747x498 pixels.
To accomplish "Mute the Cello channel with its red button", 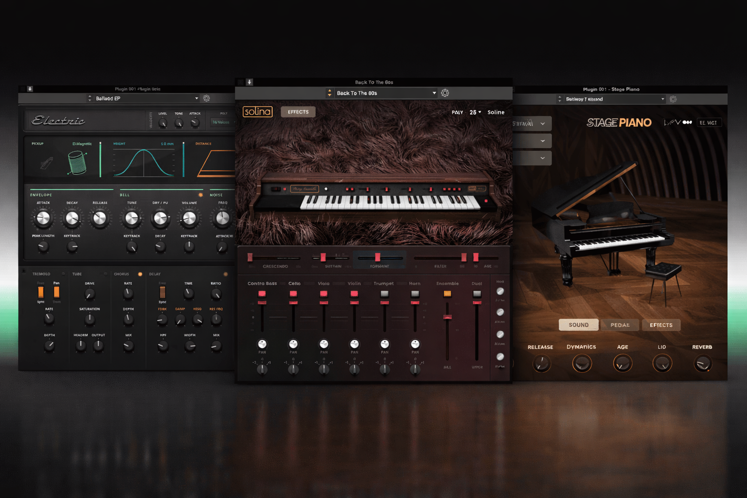I will click(293, 293).
